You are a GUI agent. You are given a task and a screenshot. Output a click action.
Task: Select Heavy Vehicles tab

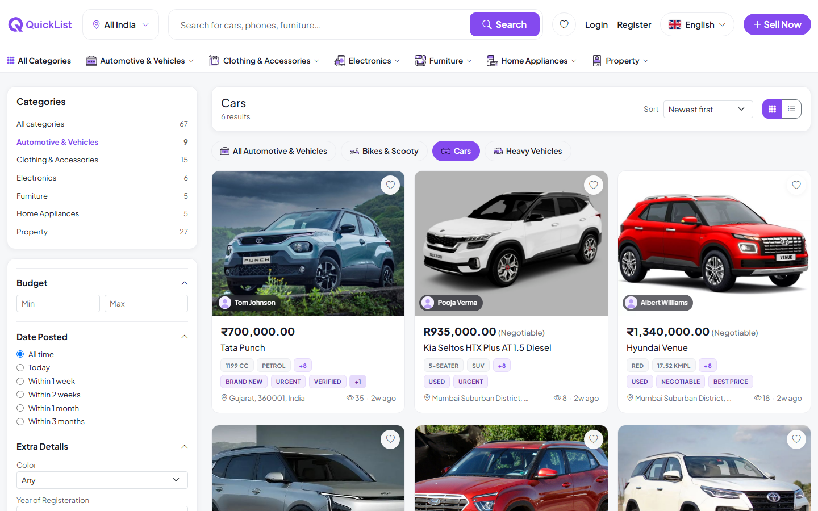coord(528,151)
